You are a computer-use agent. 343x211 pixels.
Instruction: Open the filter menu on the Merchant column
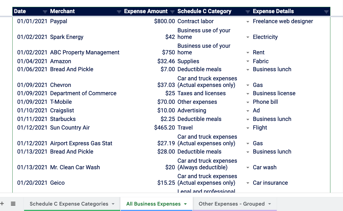[119, 12]
